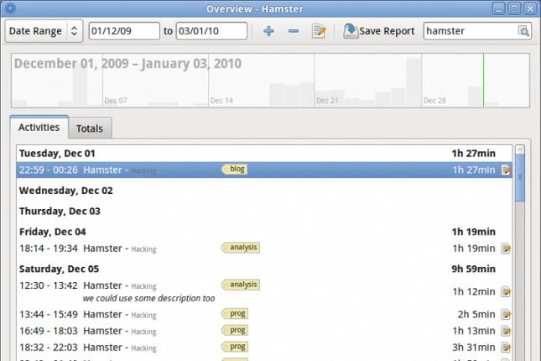Click the minus remove activity icon
Screen dimensions: 541x361
tap(294, 31)
